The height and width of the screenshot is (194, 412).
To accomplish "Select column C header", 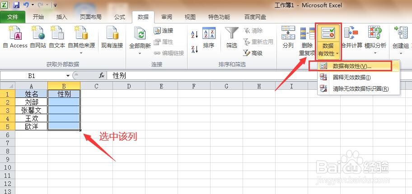I will click(x=96, y=86).
